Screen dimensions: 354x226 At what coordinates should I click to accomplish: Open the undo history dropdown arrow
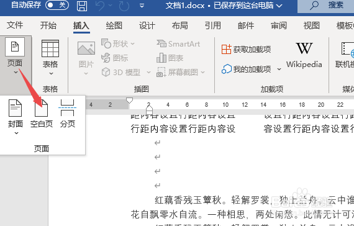(x=111, y=6)
